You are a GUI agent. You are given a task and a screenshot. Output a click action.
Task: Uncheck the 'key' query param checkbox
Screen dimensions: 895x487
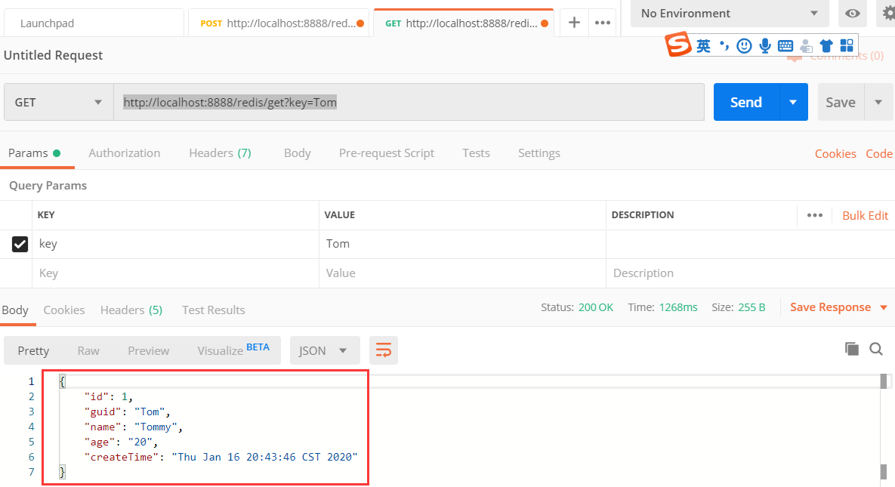(x=20, y=244)
